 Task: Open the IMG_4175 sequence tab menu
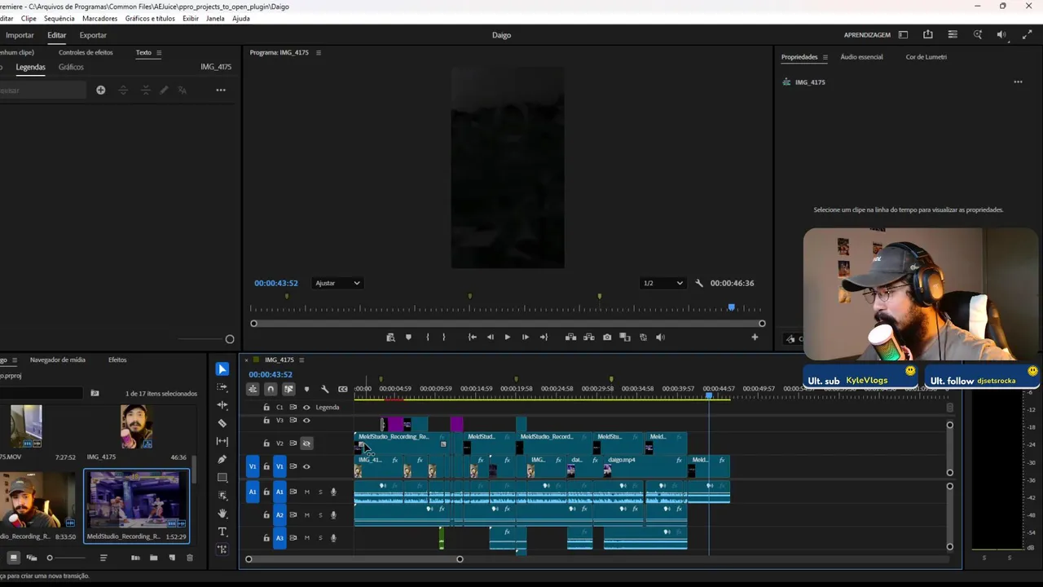coord(301,360)
